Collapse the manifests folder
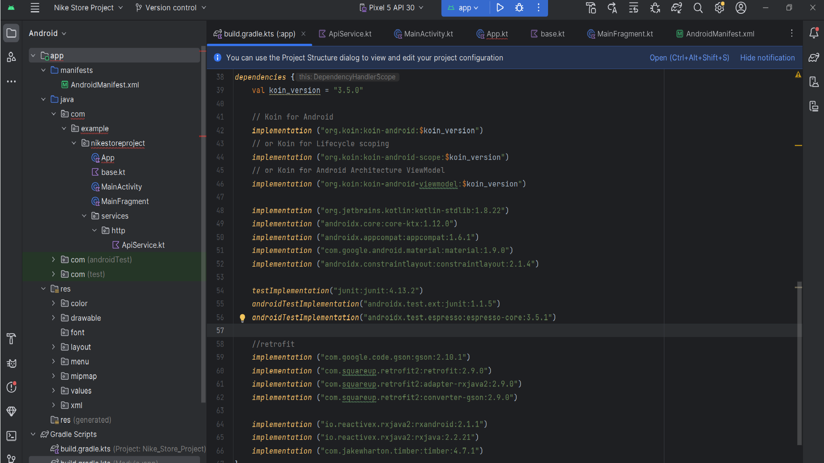Image resolution: width=824 pixels, height=463 pixels. tap(43, 70)
